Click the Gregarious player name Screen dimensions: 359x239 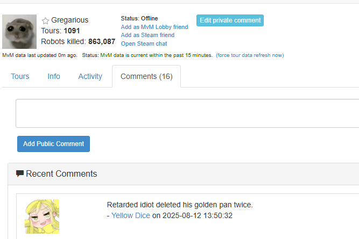coord(70,20)
